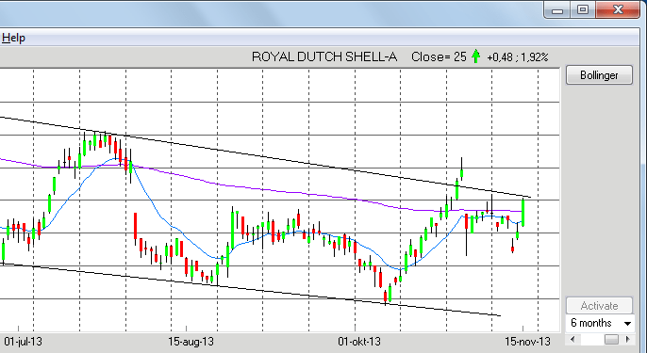Click the scroll left arrow of the horizontal scrollbar
This screenshot has height=353, width=647.
click(572, 340)
